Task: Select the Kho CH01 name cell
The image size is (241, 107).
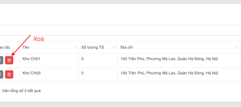Action: coord(31,59)
